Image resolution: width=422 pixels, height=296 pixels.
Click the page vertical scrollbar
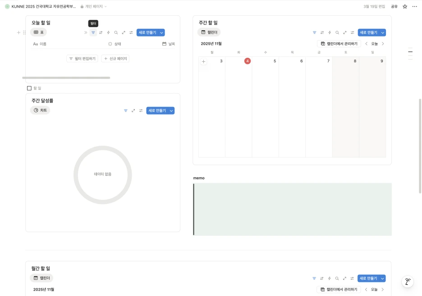pyautogui.click(x=420, y=146)
